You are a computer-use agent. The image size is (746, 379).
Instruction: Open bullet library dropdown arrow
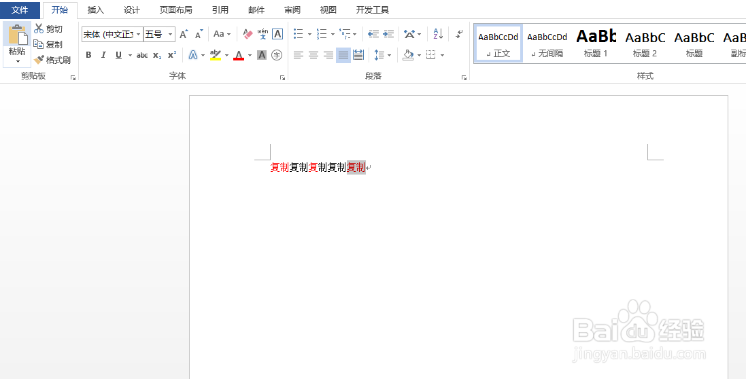point(309,34)
